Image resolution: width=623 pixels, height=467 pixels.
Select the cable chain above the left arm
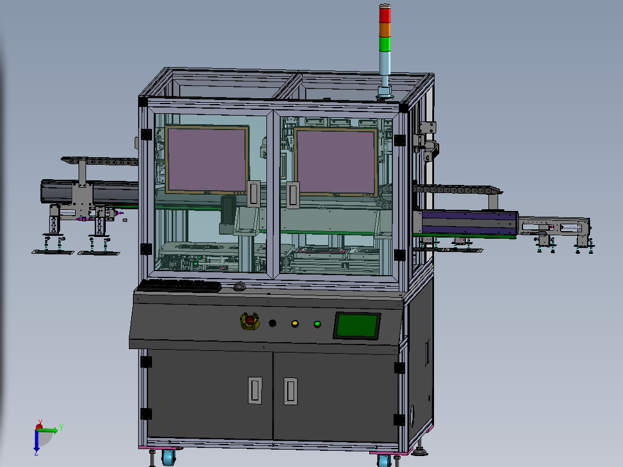coord(99,161)
